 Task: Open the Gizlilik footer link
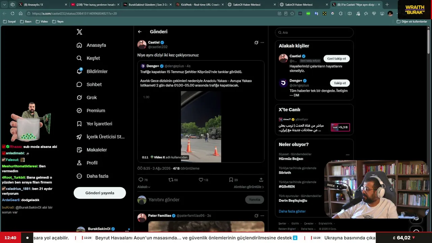click(295, 223)
